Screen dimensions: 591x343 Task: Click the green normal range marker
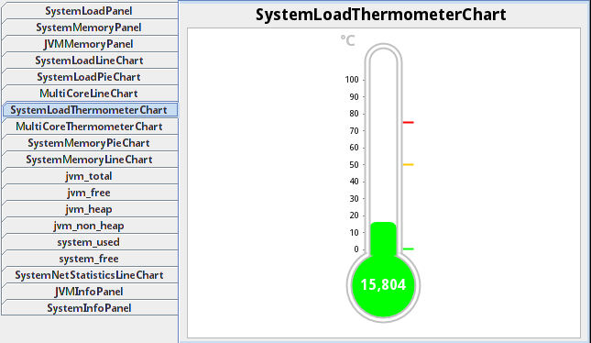tap(408, 249)
